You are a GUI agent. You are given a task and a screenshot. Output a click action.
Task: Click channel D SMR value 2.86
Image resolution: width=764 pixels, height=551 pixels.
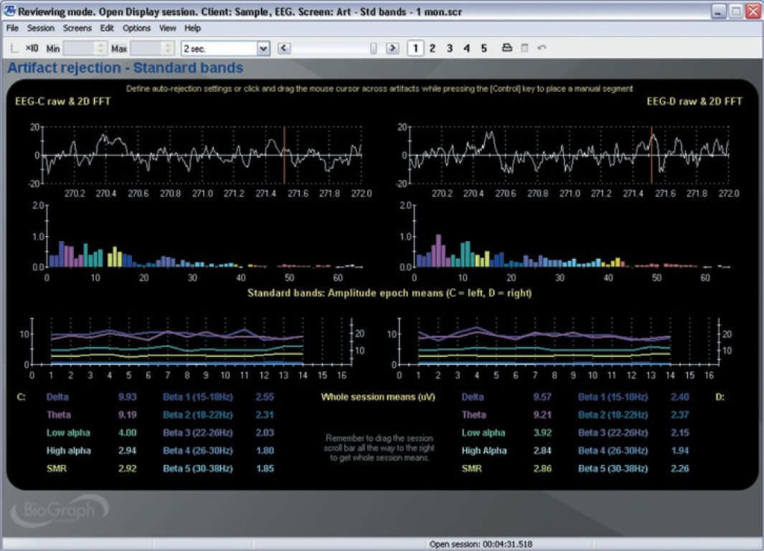click(542, 469)
